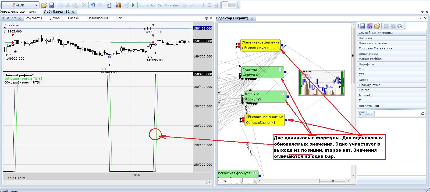This screenshot has width=430, height=192.
Task: Open the script properties sheet icon
Action: point(109,5)
